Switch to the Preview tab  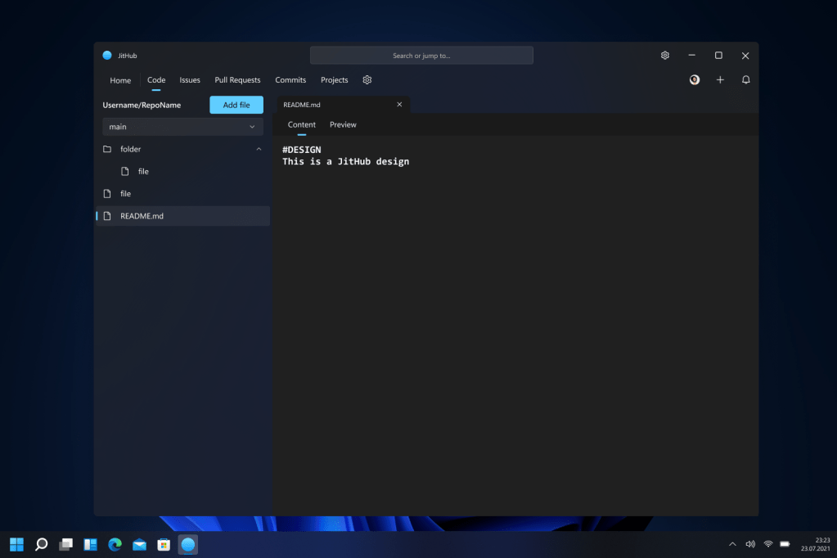coord(343,125)
